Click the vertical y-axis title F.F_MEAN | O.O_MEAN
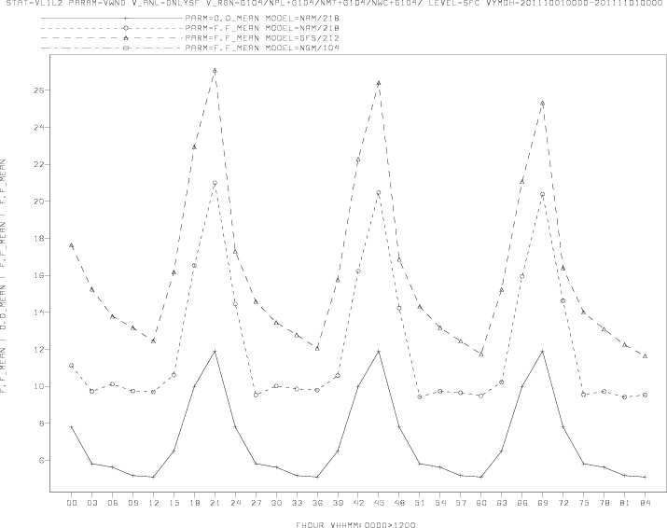This screenshot has height=528, width=667. click(x=3, y=276)
